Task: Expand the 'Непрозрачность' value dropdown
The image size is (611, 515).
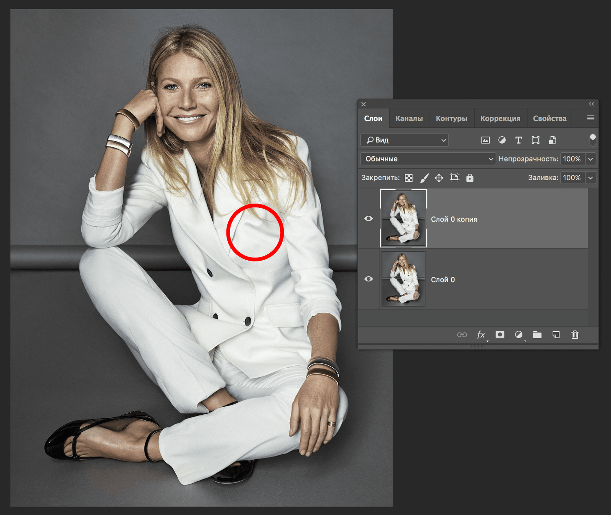Action: coord(590,159)
